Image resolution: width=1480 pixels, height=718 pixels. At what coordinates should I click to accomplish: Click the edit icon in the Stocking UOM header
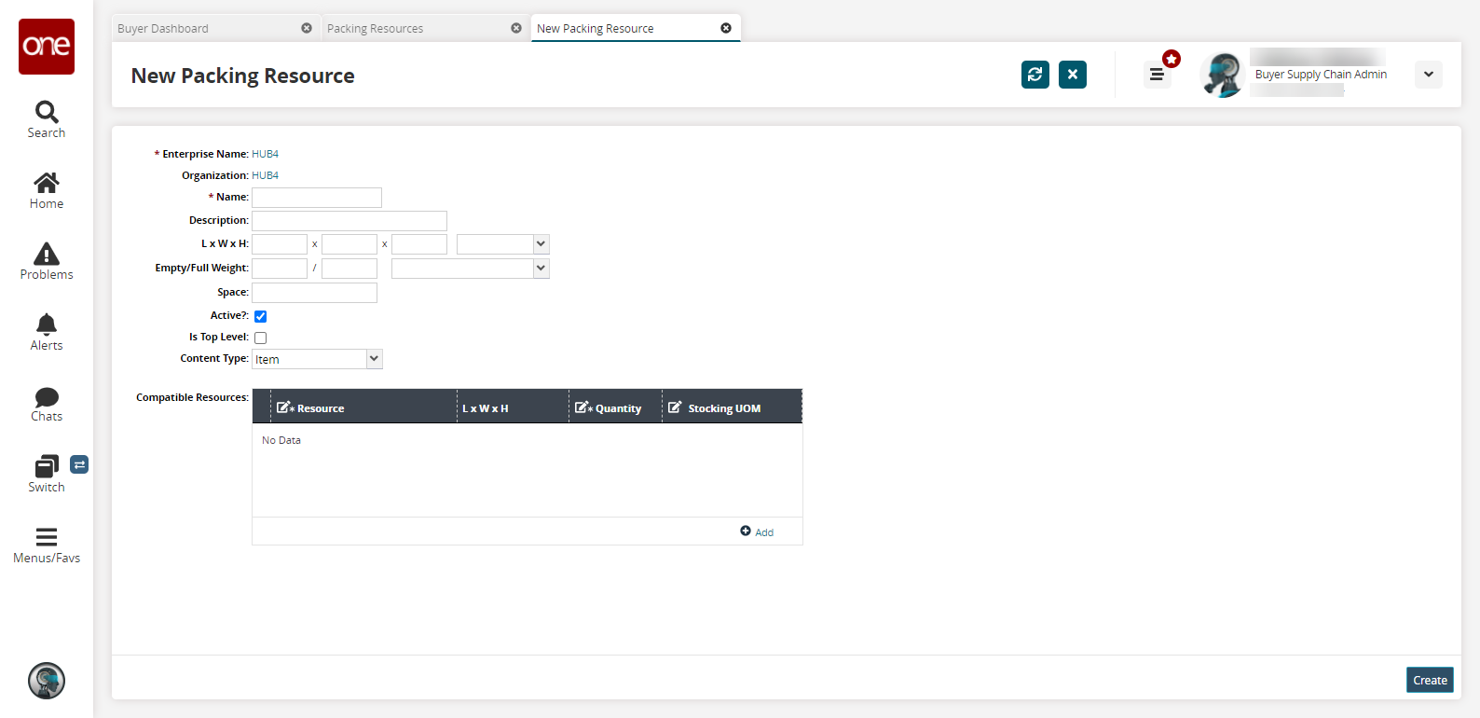tap(675, 407)
